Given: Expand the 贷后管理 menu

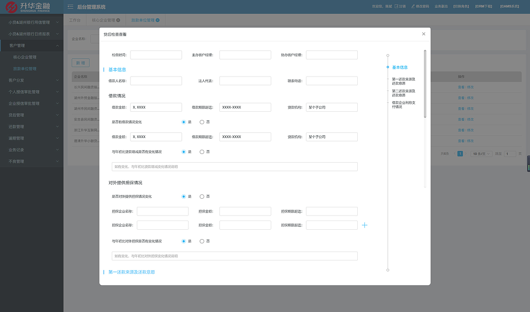Looking at the screenshot, I should coord(32,115).
